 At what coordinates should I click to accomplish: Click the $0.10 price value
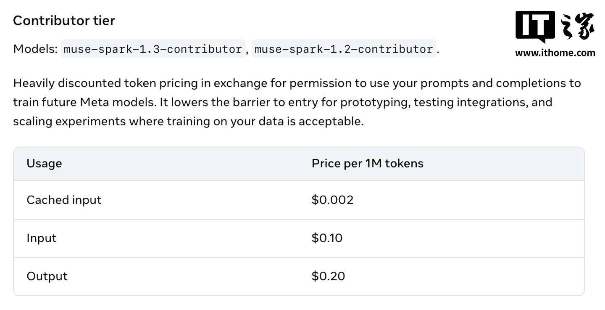(x=327, y=238)
